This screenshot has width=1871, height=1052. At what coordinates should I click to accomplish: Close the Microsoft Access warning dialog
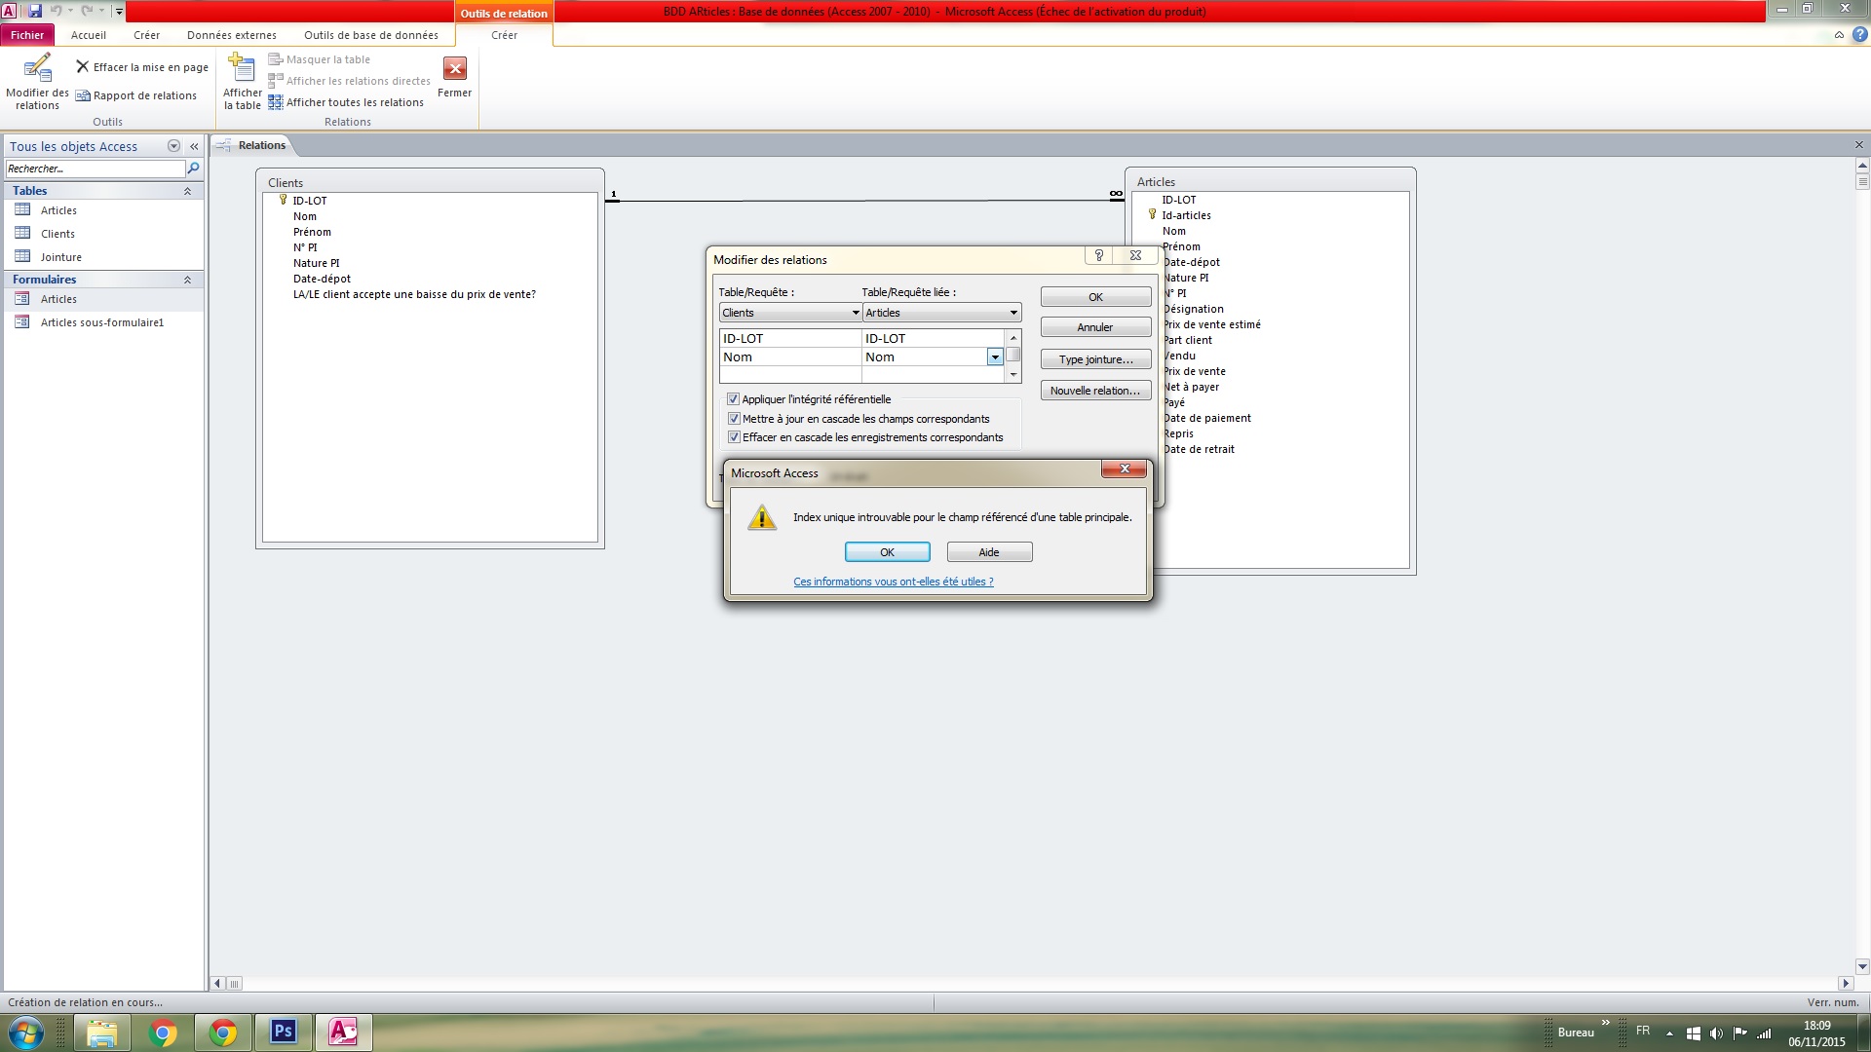coord(1124,470)
